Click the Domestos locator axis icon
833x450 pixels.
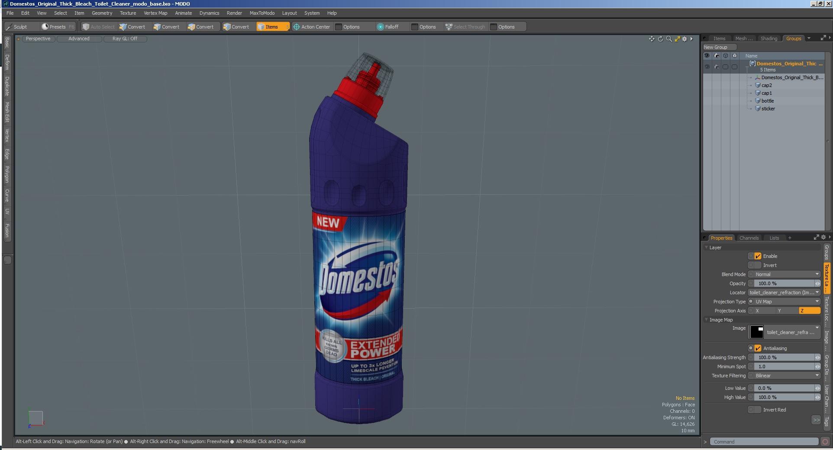tap(758, 77)
